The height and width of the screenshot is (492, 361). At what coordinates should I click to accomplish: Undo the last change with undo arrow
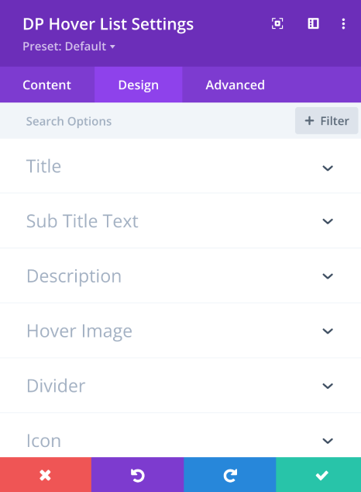[137, 475]
